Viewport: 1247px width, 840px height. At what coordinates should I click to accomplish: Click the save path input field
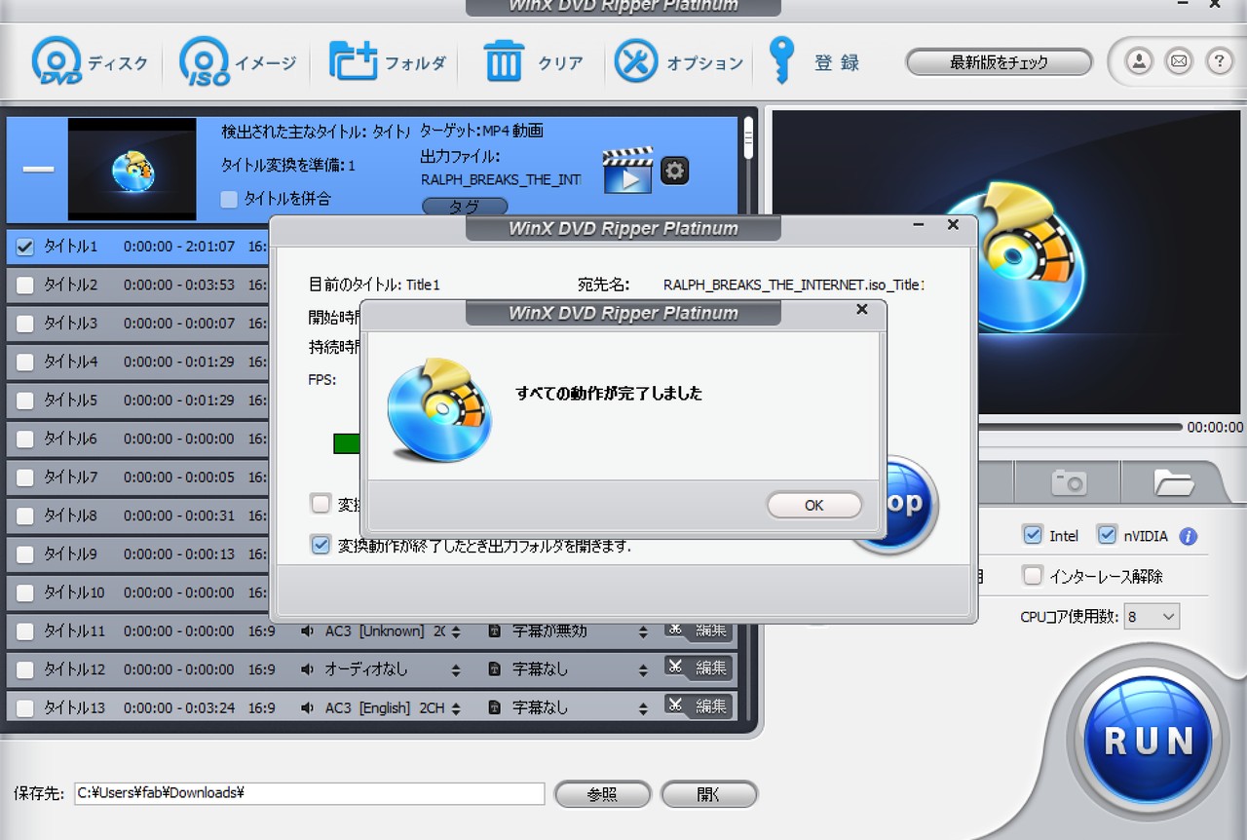pos(310,793)
